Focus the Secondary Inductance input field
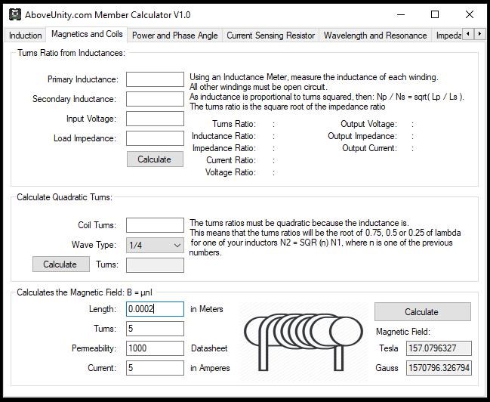 [x=155, y=99]
